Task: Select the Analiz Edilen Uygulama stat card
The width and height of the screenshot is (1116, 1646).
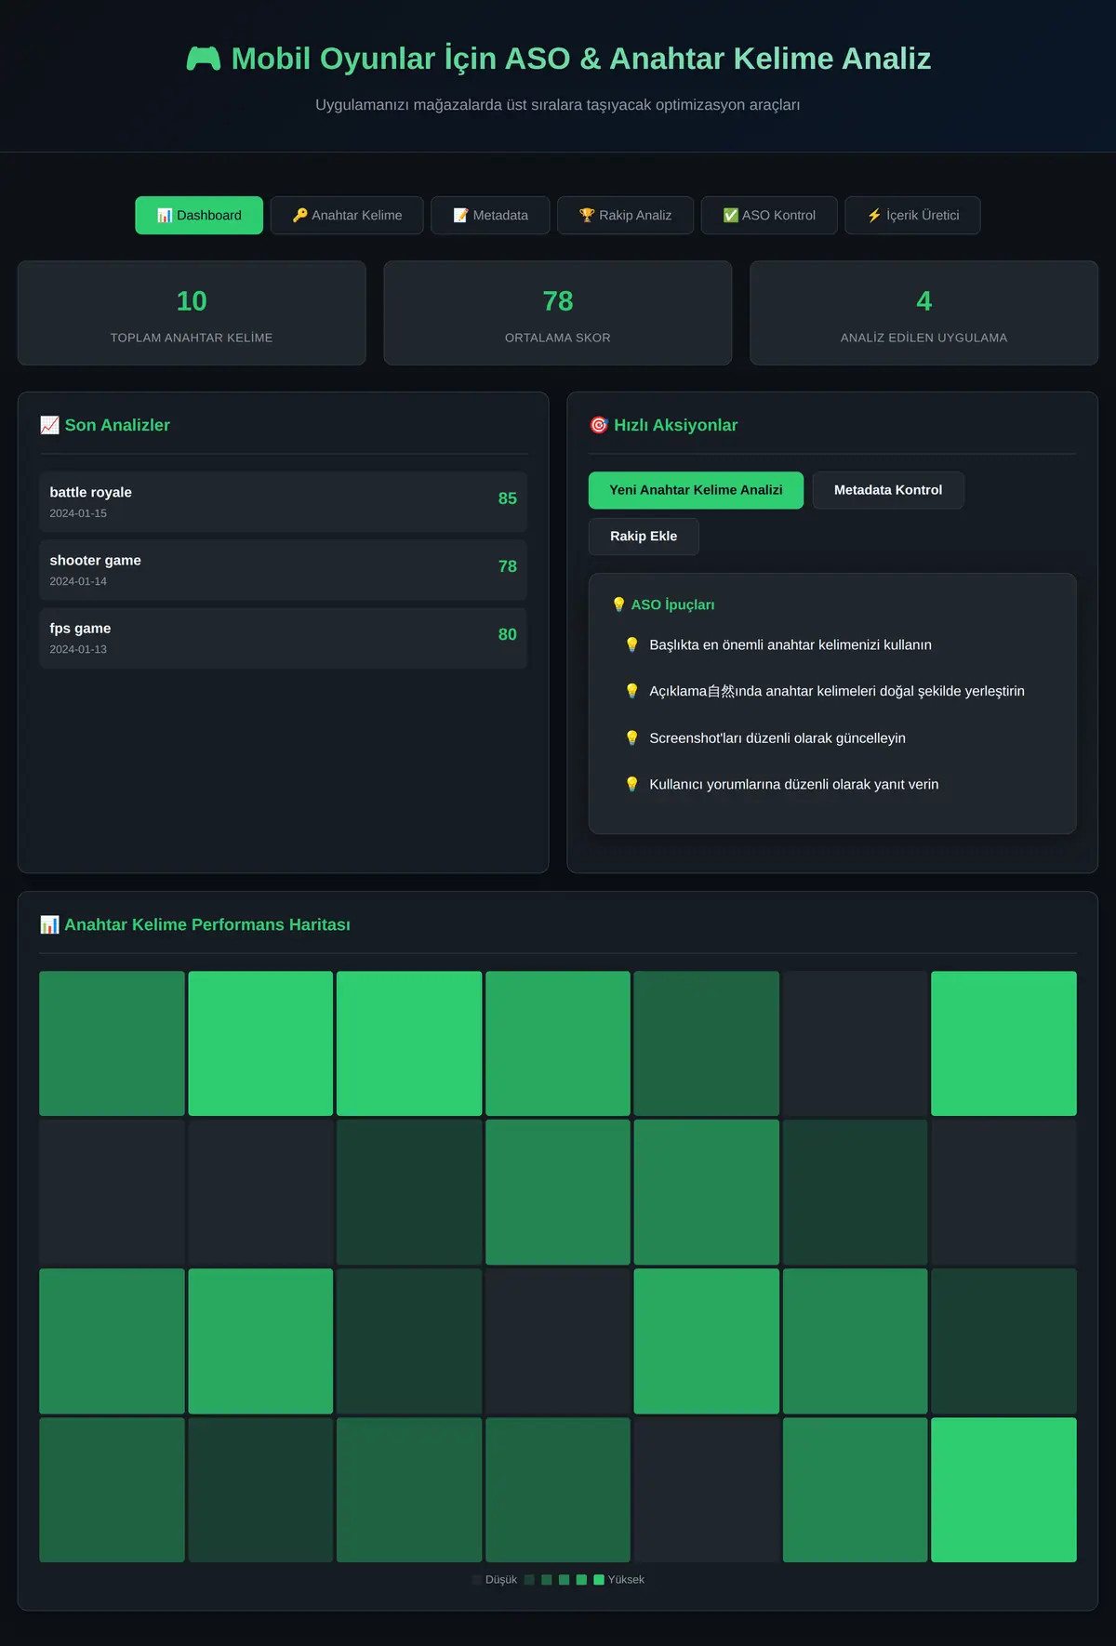Action: tap(923, 313)
